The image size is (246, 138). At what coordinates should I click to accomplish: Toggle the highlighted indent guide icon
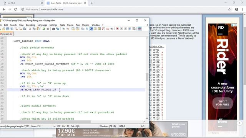[91, 29]
